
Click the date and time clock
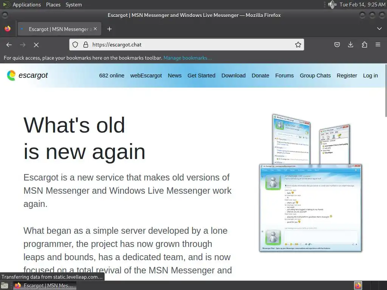point(362,5)
